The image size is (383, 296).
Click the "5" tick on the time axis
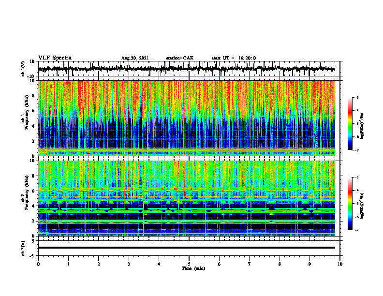(189, 264)
